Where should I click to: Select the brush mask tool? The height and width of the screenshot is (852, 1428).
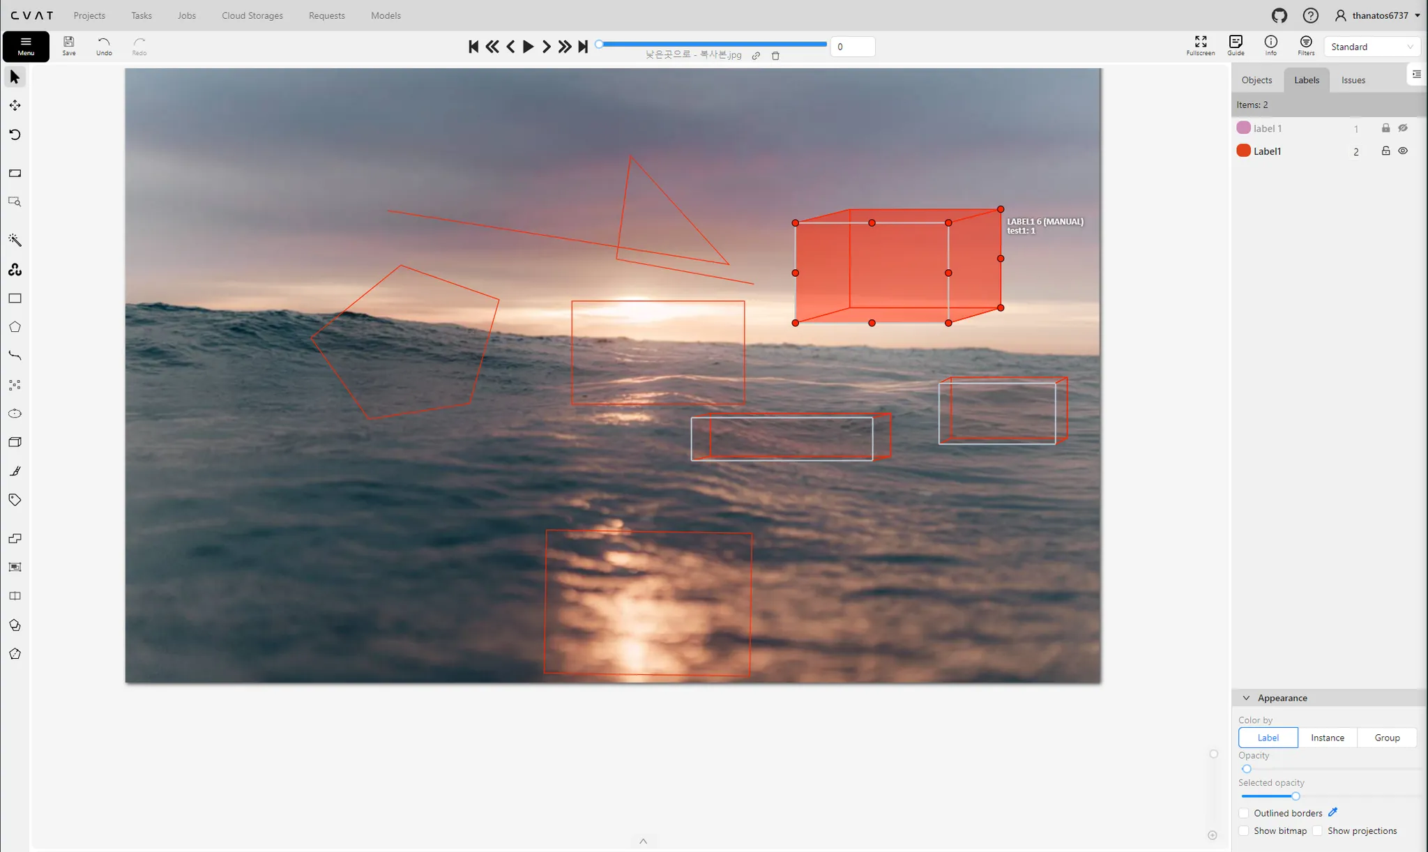[15, 471]
